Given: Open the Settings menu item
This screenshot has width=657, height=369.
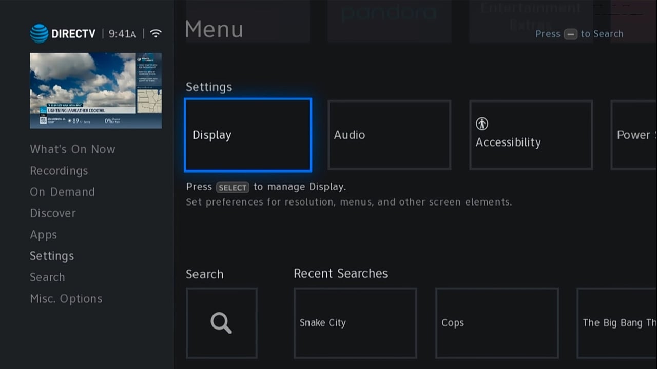Looking at the screenshot, I should 52,256.
